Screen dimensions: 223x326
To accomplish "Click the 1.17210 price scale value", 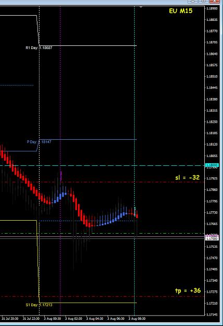I will (212, 303).
